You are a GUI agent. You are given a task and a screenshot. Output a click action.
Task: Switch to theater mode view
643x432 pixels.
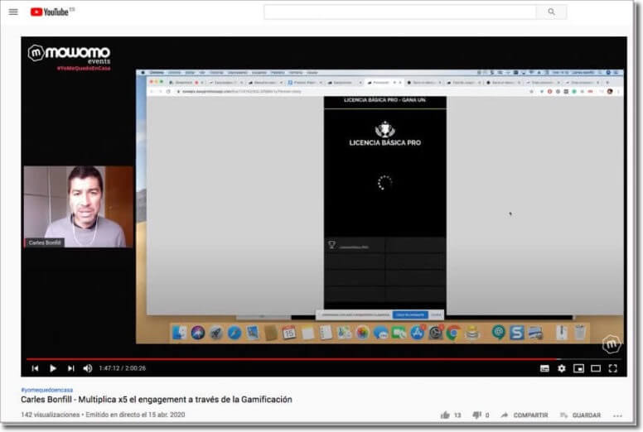click(596, 368)
